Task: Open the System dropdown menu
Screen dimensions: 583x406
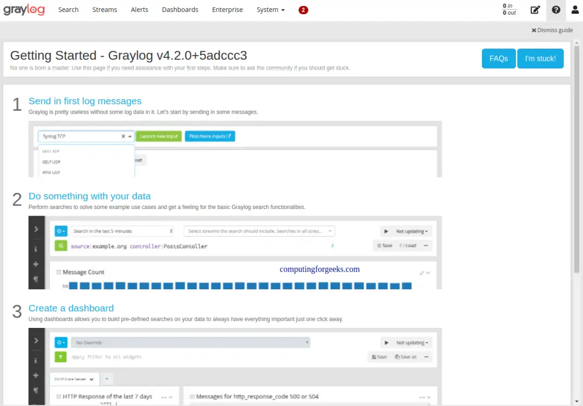Action: pyautogui.click(x=270, y=9)
